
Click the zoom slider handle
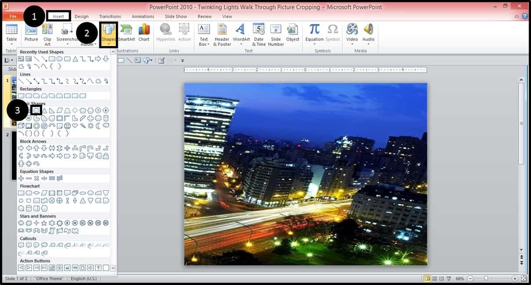(486, 278)
